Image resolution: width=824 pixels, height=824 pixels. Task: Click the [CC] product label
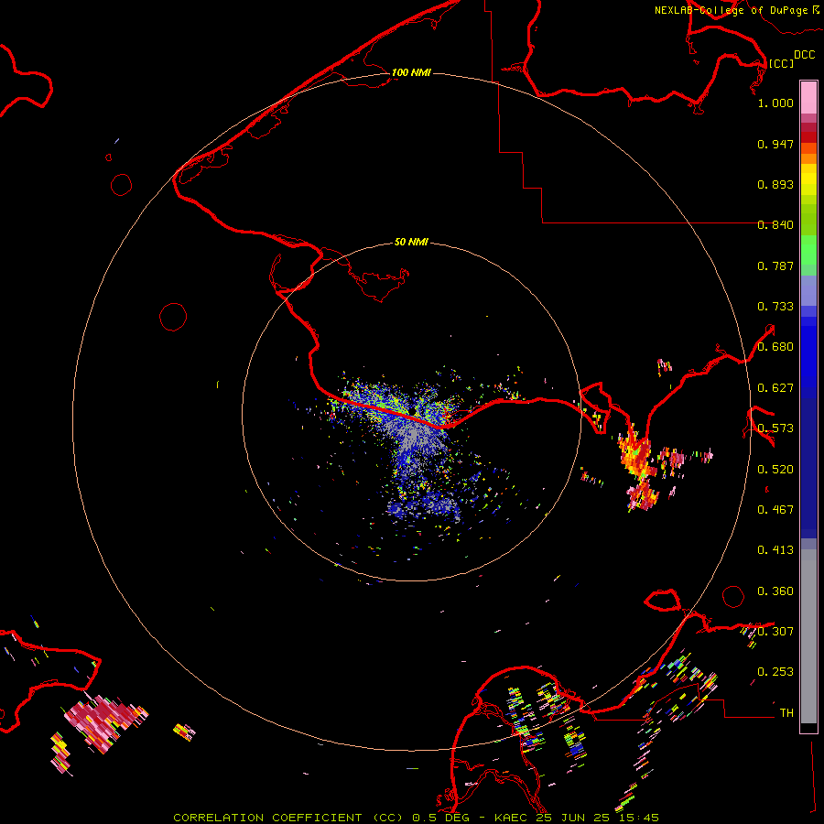pyautogui.click(x=781, y=63)
